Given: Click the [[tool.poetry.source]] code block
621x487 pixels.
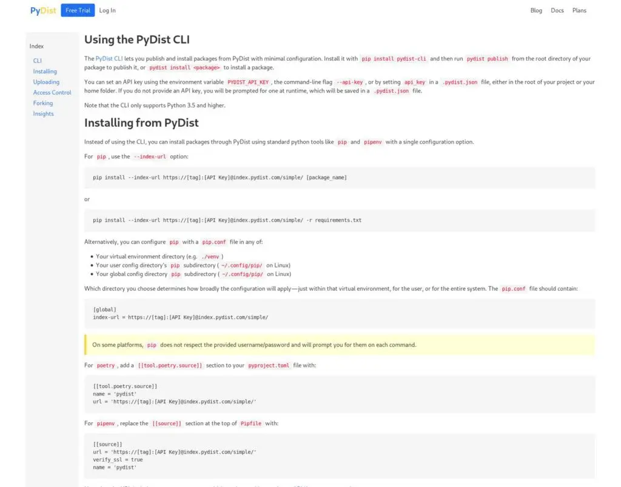Looking at the screenshot, I should tap(340, 394).
